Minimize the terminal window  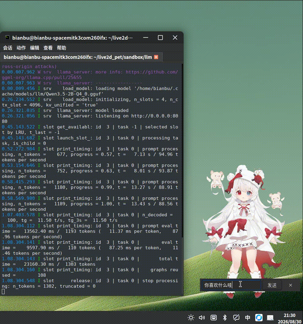(x=145, y=37)
